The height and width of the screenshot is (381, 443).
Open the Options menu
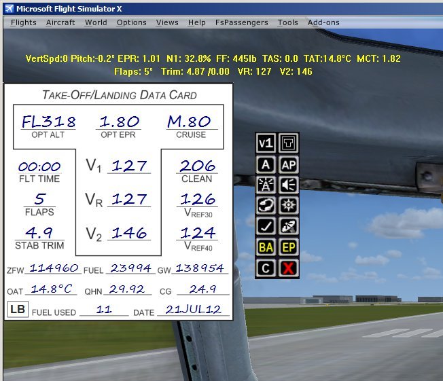coord(131,22)
